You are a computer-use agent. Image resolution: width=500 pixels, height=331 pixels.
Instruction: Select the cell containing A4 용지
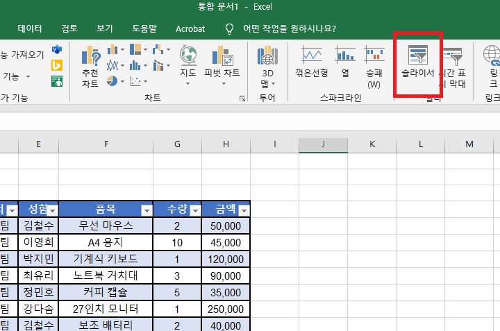[x=106, y=242]
